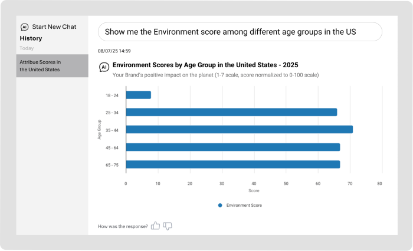This screenshot has width=413, height=251.
Task: Click the 45 - 64 age group bar
Action: (x=232, y=147)
